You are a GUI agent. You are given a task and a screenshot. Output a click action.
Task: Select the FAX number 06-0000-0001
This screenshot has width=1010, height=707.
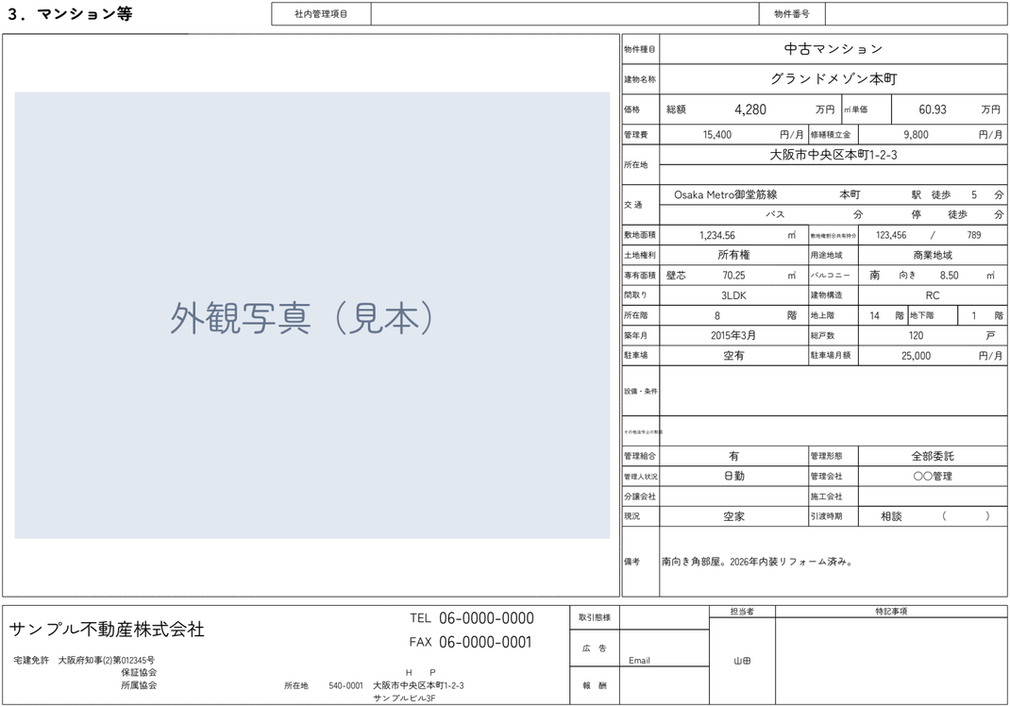tap(486, 642)
